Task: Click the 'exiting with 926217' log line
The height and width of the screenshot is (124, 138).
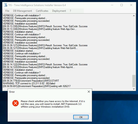Action: pos(37,86)
